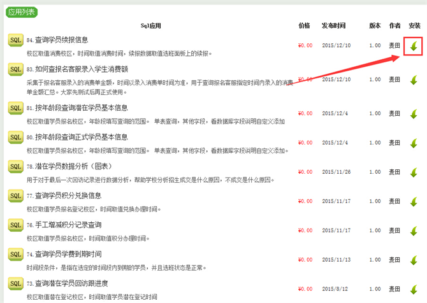The width and height of the screenshot is (427, 303).
Task: Install app 74 查询学员学费到期时间 green arrow
Action: 414,260
